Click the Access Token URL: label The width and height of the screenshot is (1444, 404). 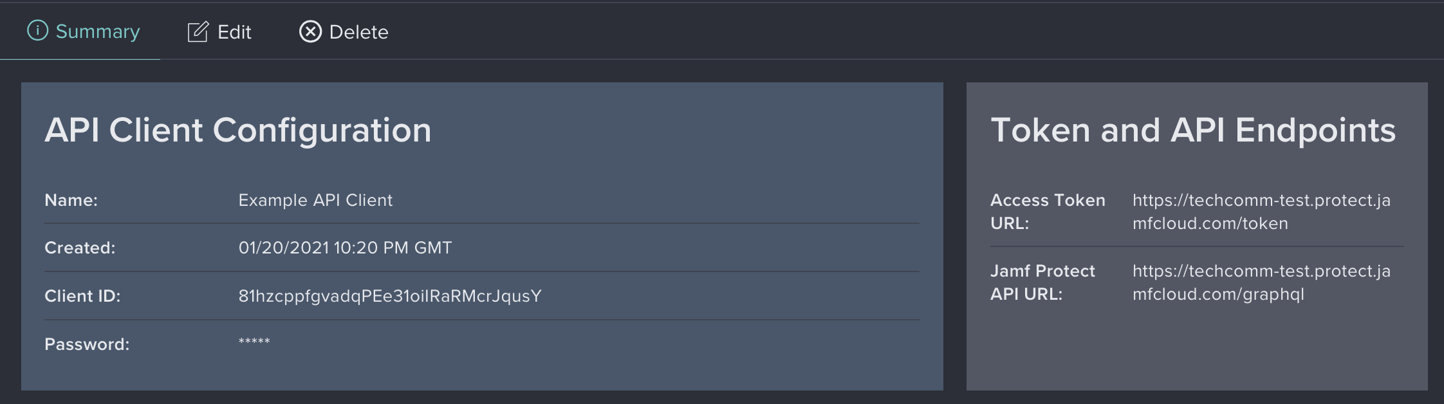(1048, 212)
